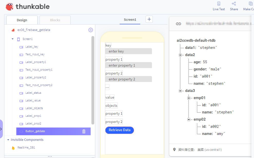
Task: Select Button_getdate in component tree
Action: point(53,131)
